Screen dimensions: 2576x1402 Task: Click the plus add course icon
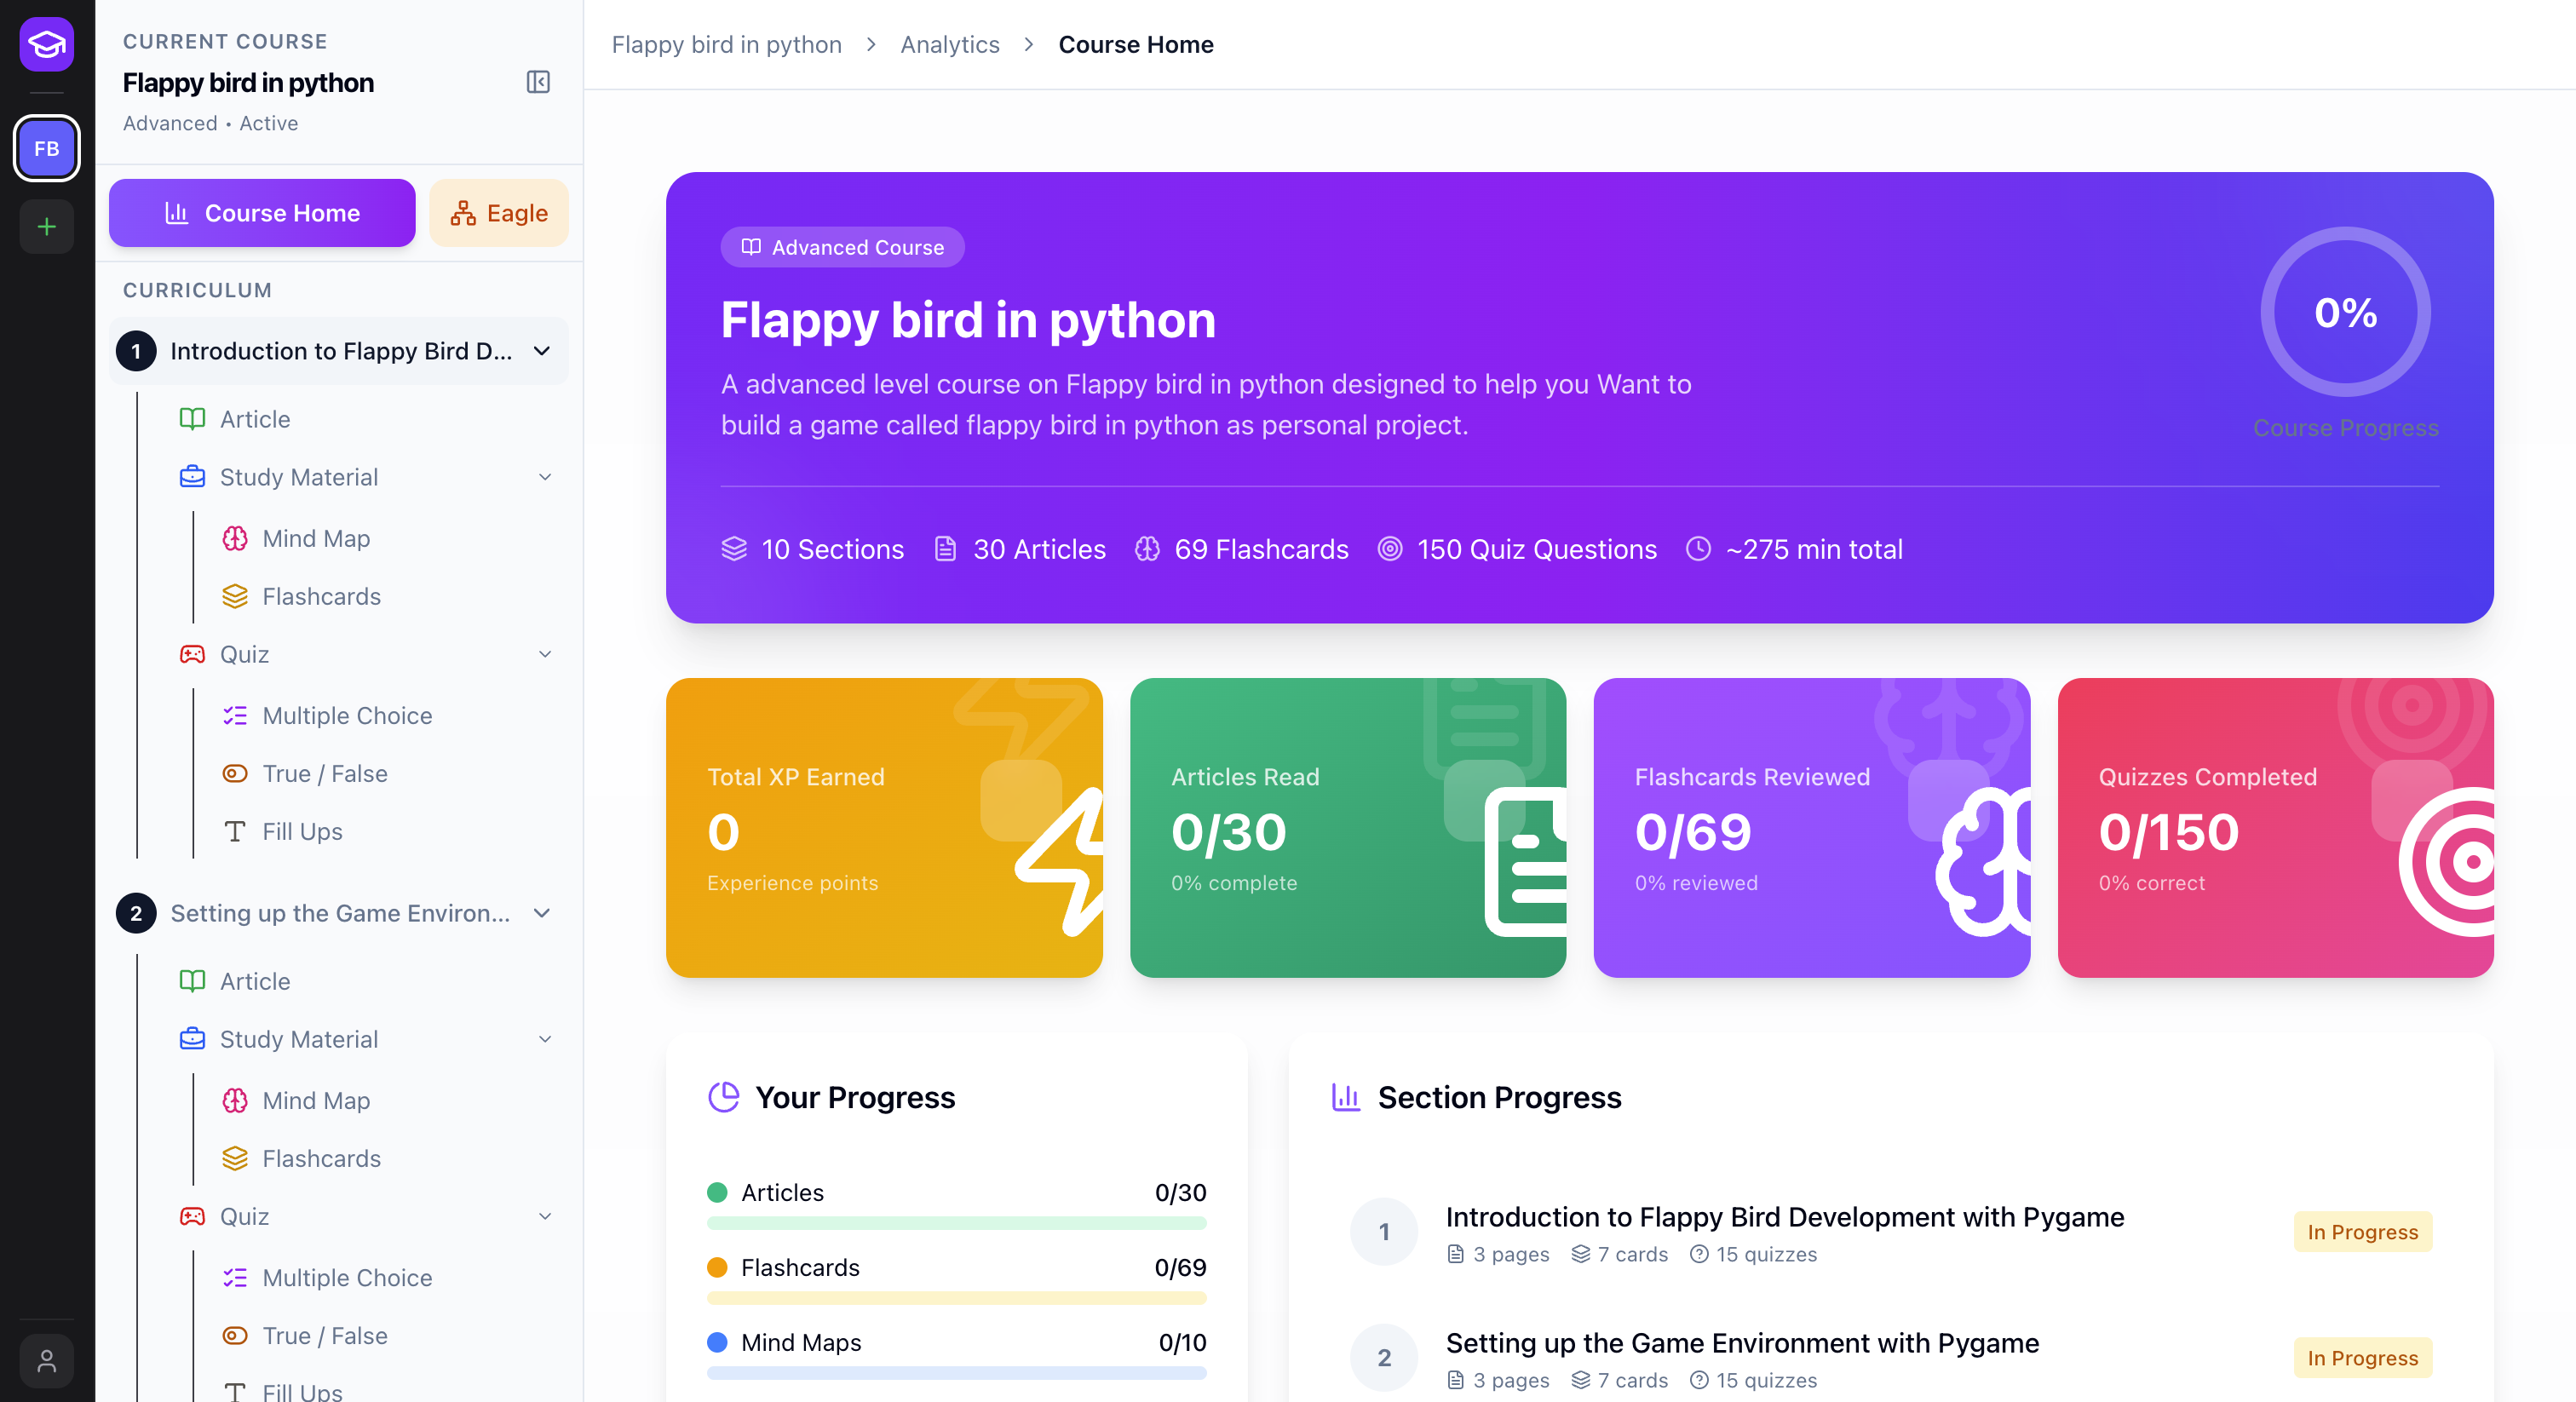pos(46,227)
